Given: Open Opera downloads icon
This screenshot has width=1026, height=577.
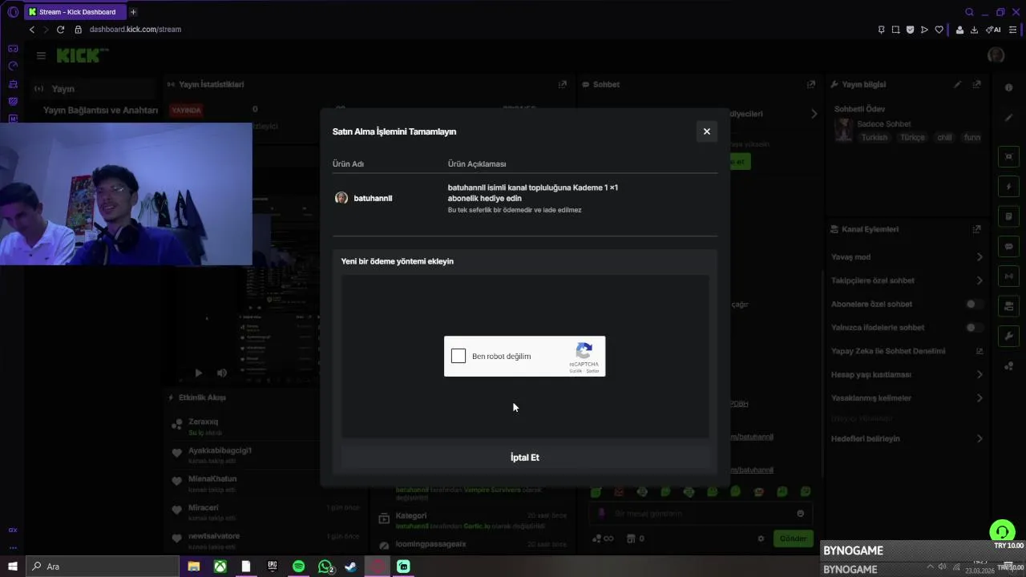Looking at the screenshot, I should click(974, 30).
